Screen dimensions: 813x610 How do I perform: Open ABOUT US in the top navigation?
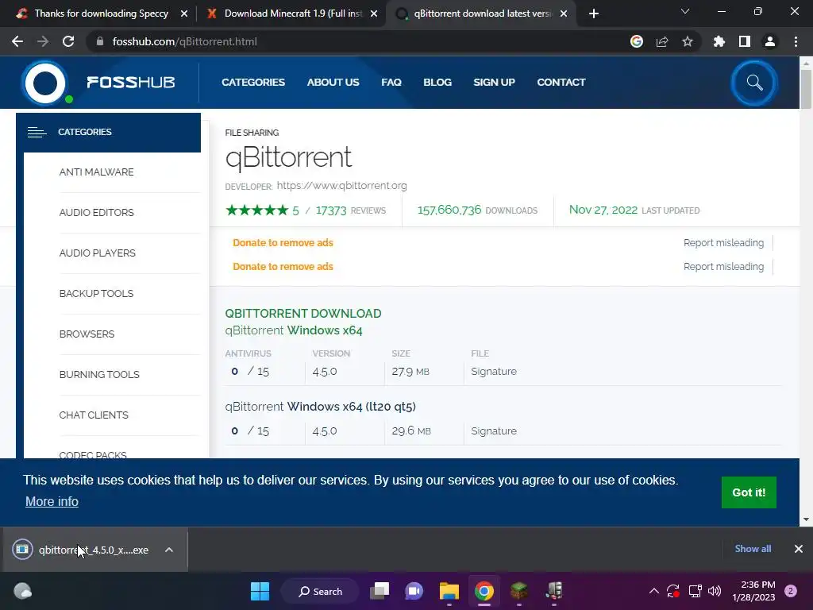333,83
